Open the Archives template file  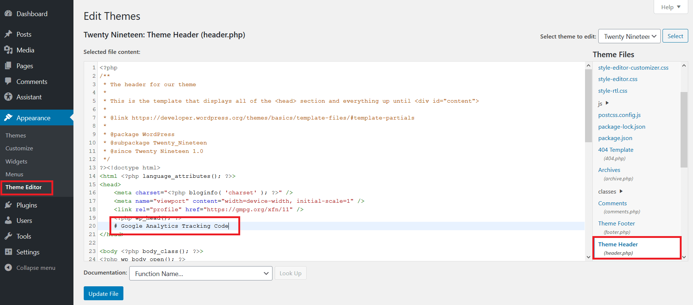point(609,170)
